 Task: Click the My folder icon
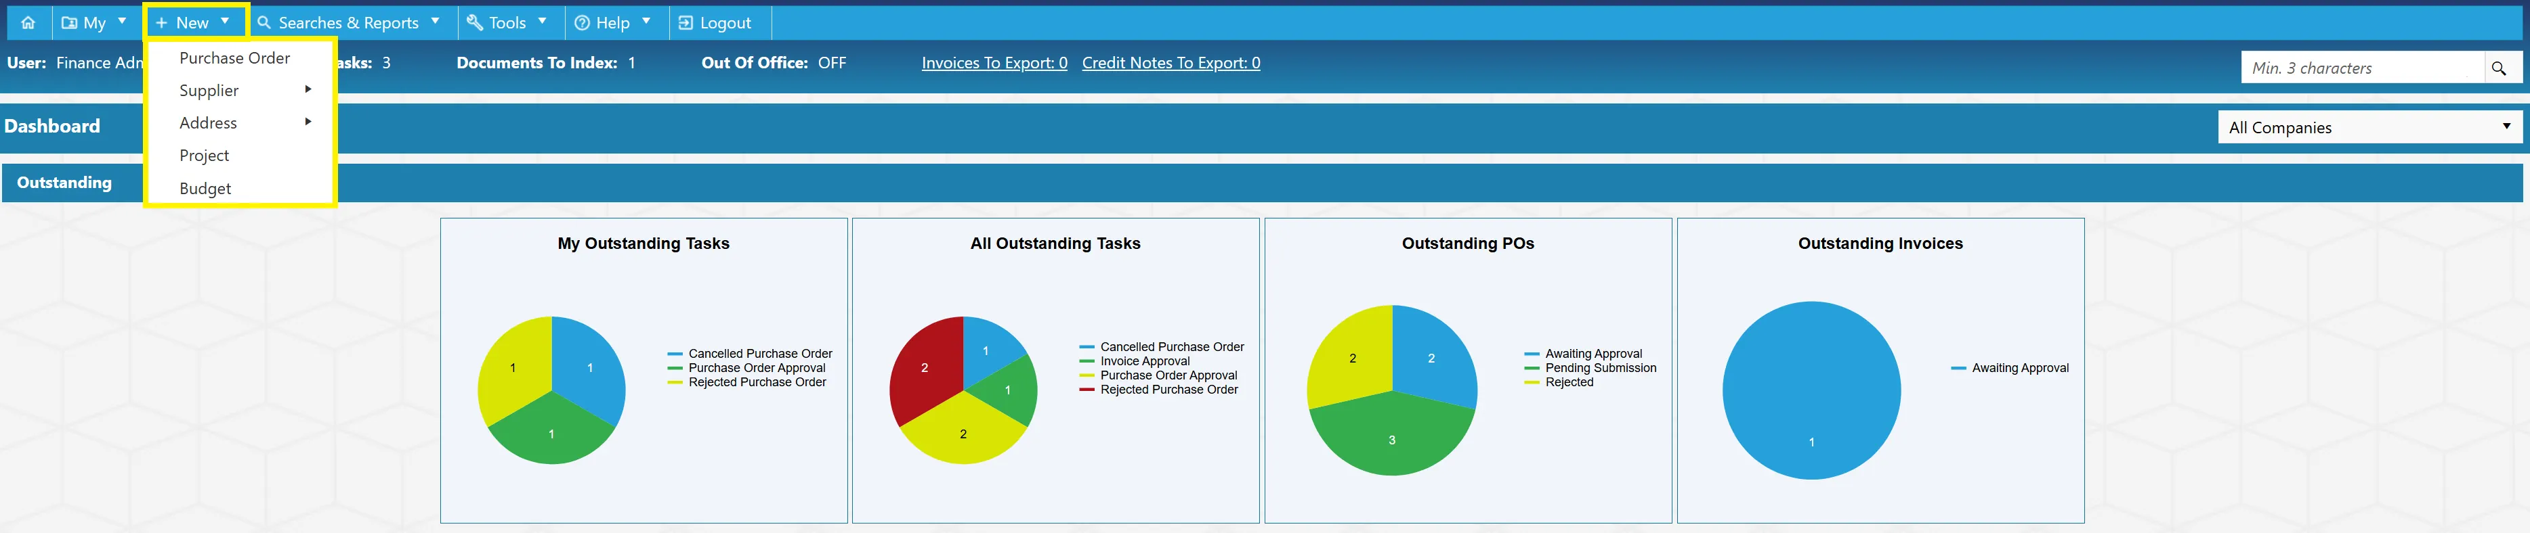coord(70,22)
